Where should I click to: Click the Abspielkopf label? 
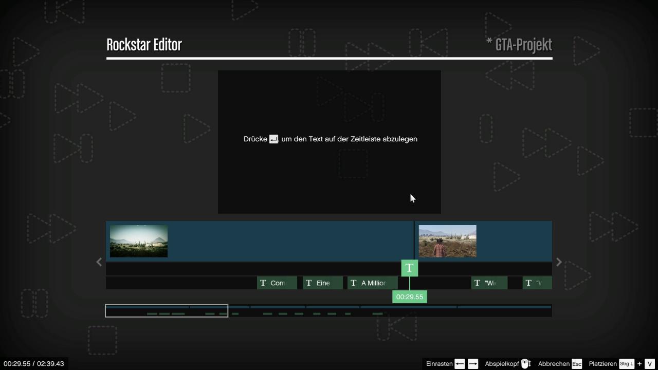point(502,364)
